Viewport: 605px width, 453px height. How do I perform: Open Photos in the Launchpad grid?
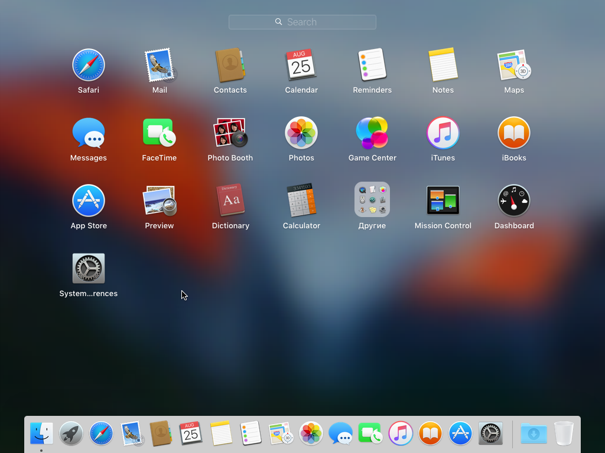[x=301, y=133]
